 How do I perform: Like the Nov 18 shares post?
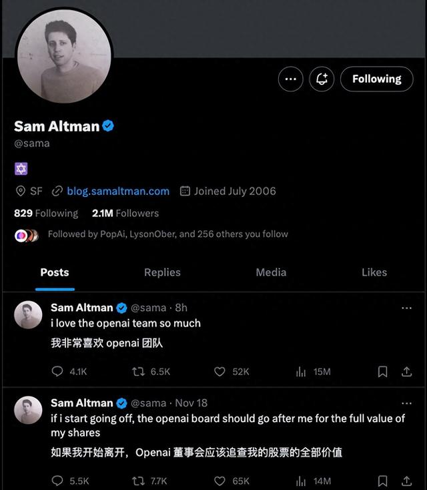tap(220, 481)
